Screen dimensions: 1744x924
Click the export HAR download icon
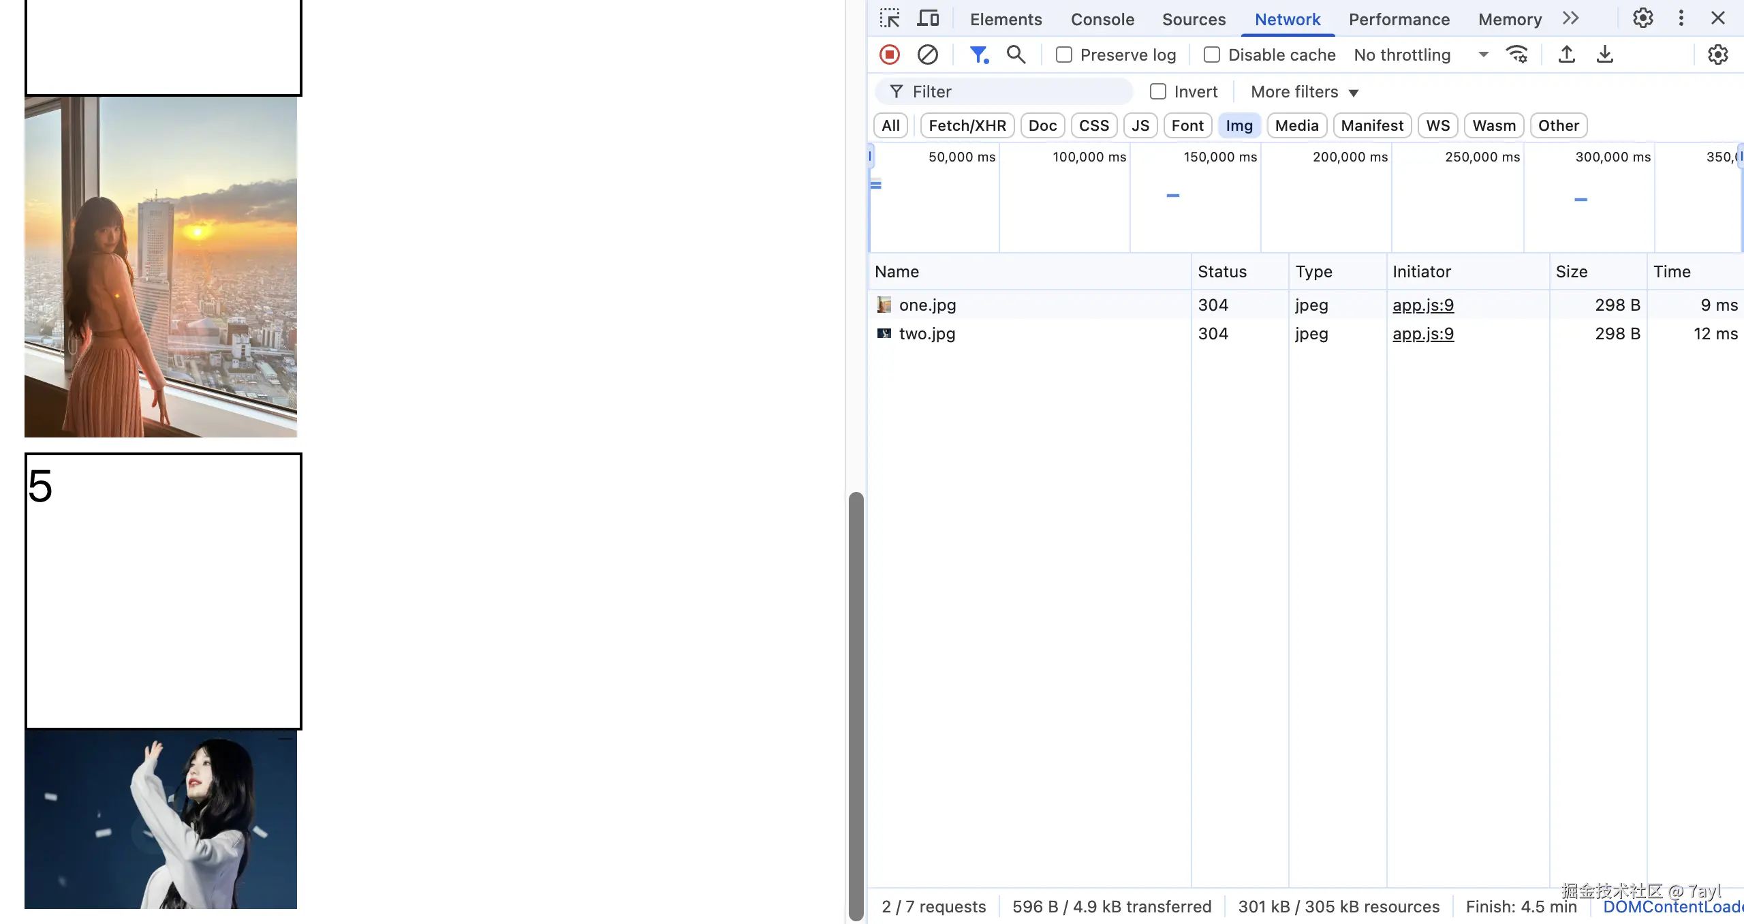coord(1604,55)
